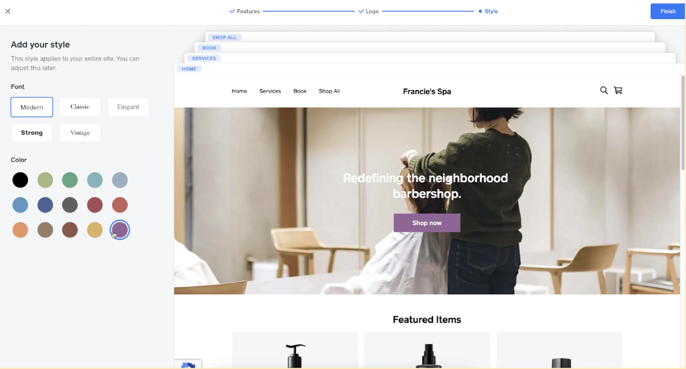Select the Classic font style toggle

click(x=80, y=107)
